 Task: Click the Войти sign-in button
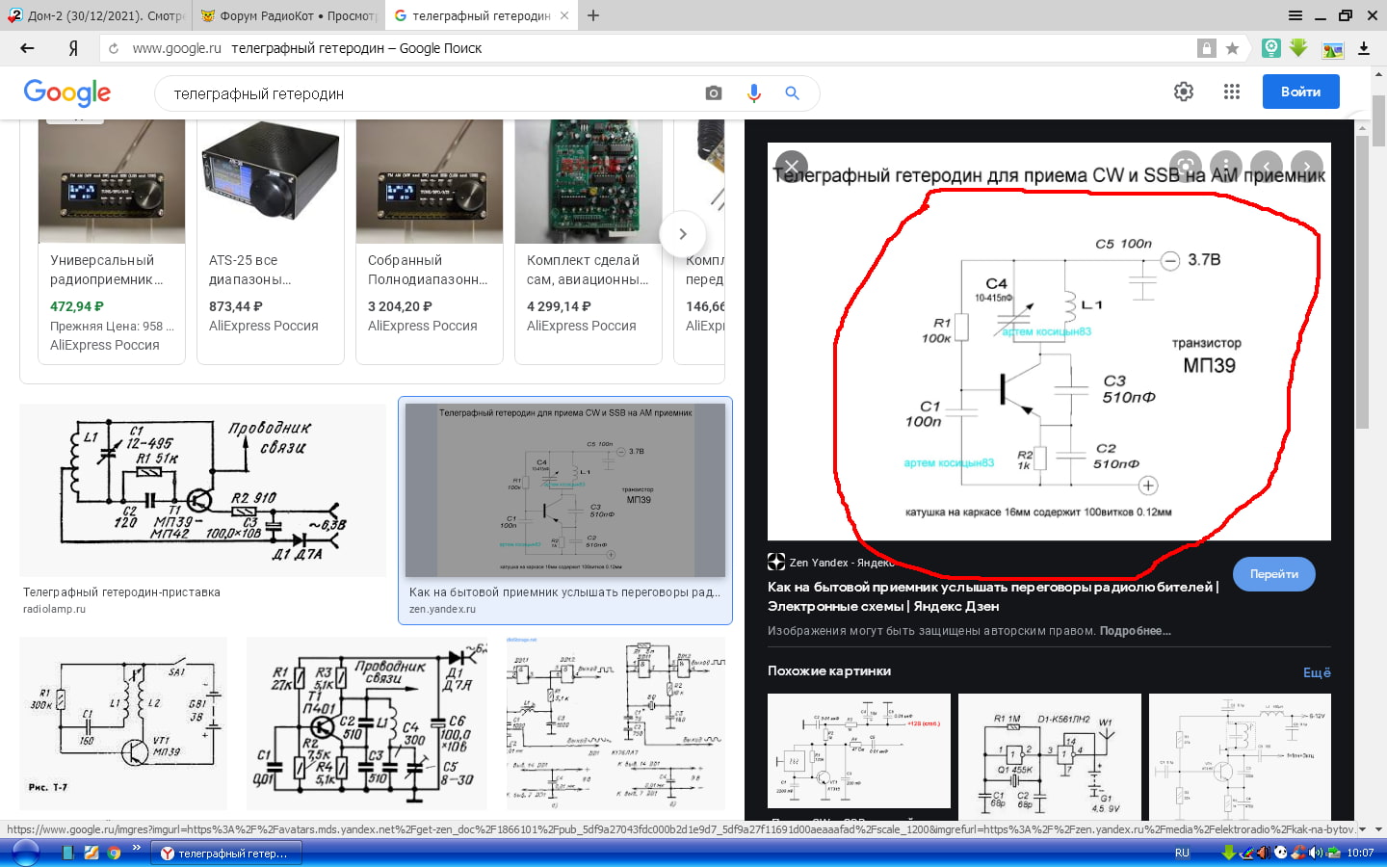[x=1300, y=92]
